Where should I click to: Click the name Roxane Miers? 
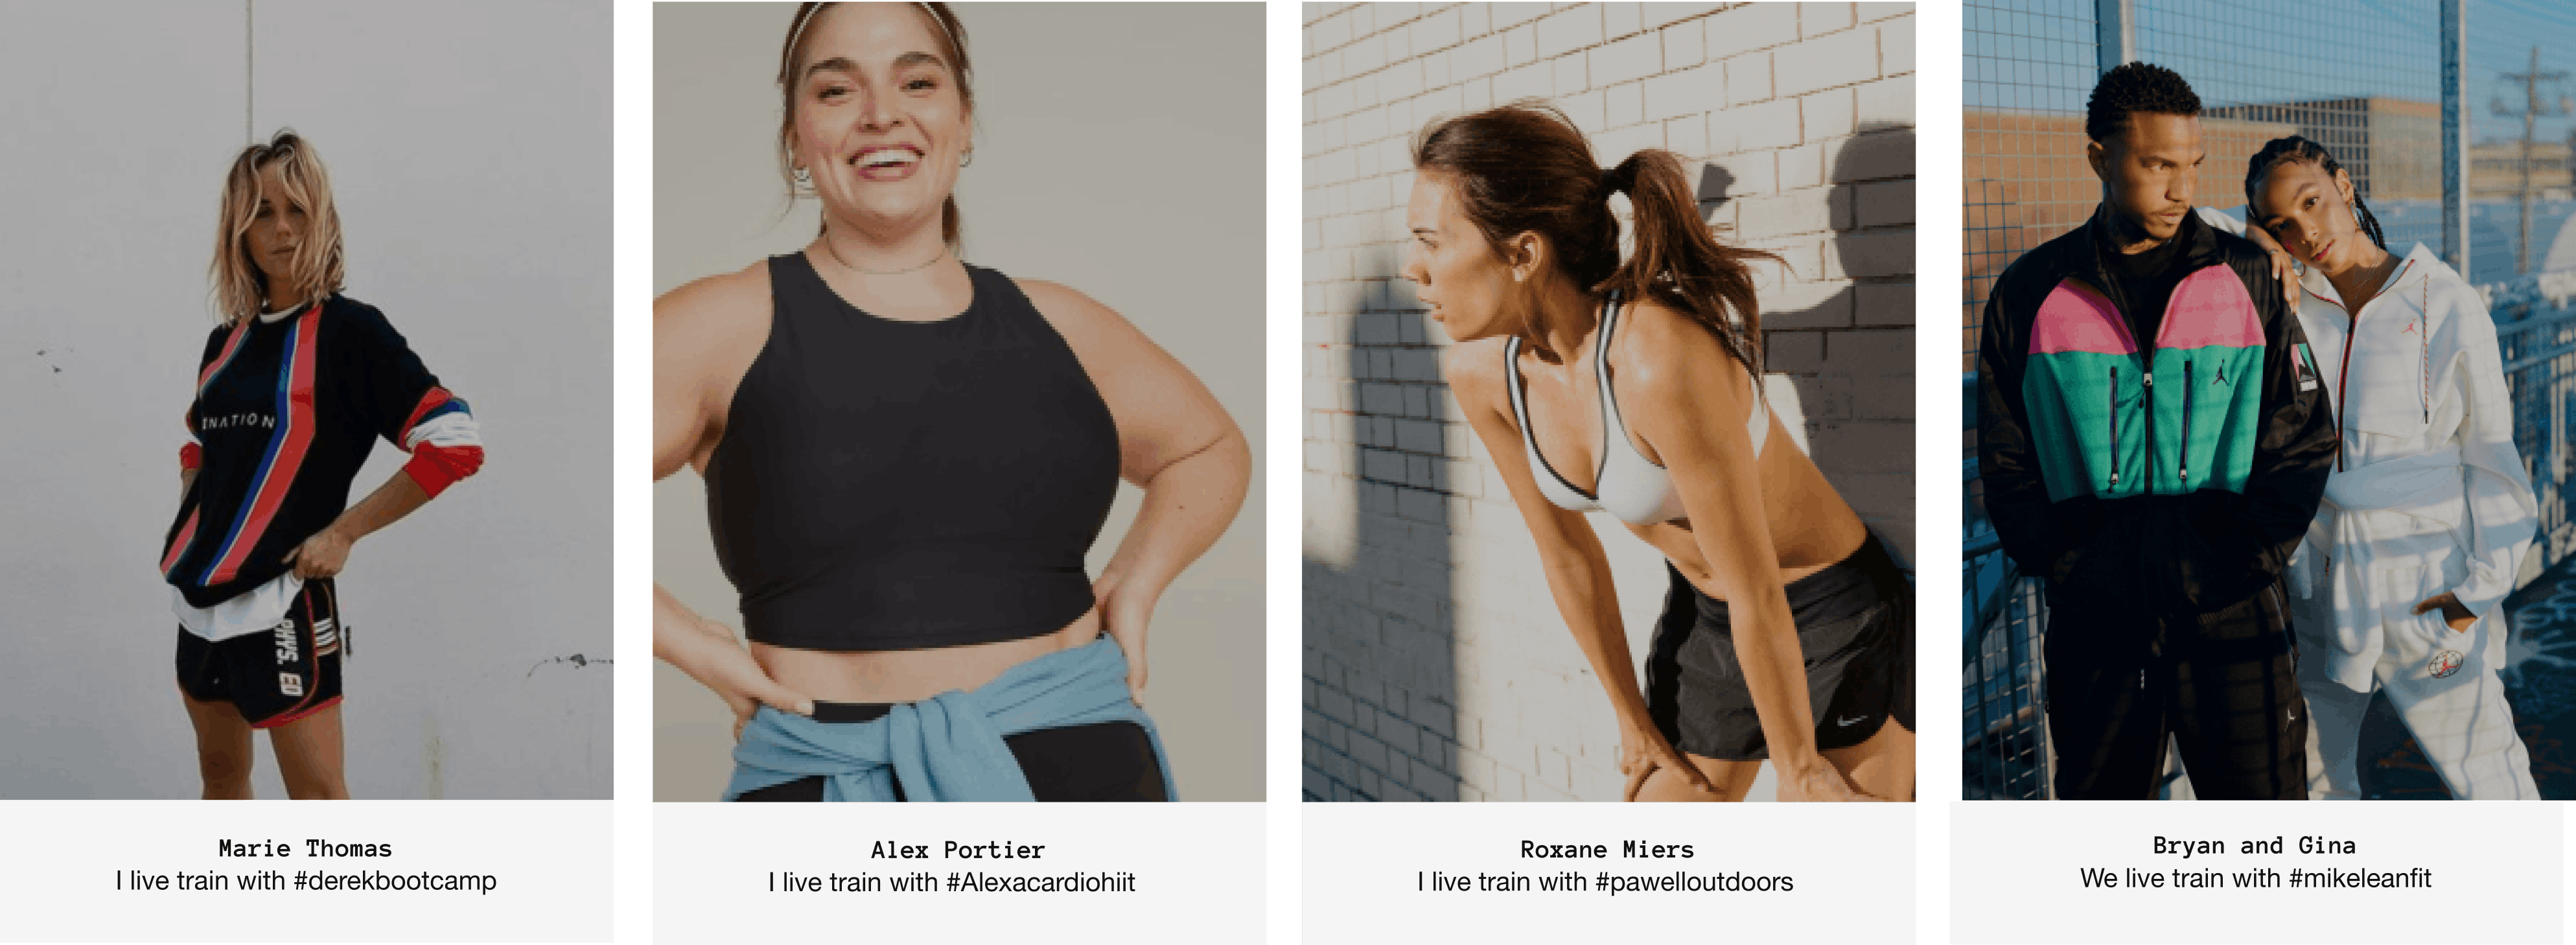click(x=1607, y=849)
